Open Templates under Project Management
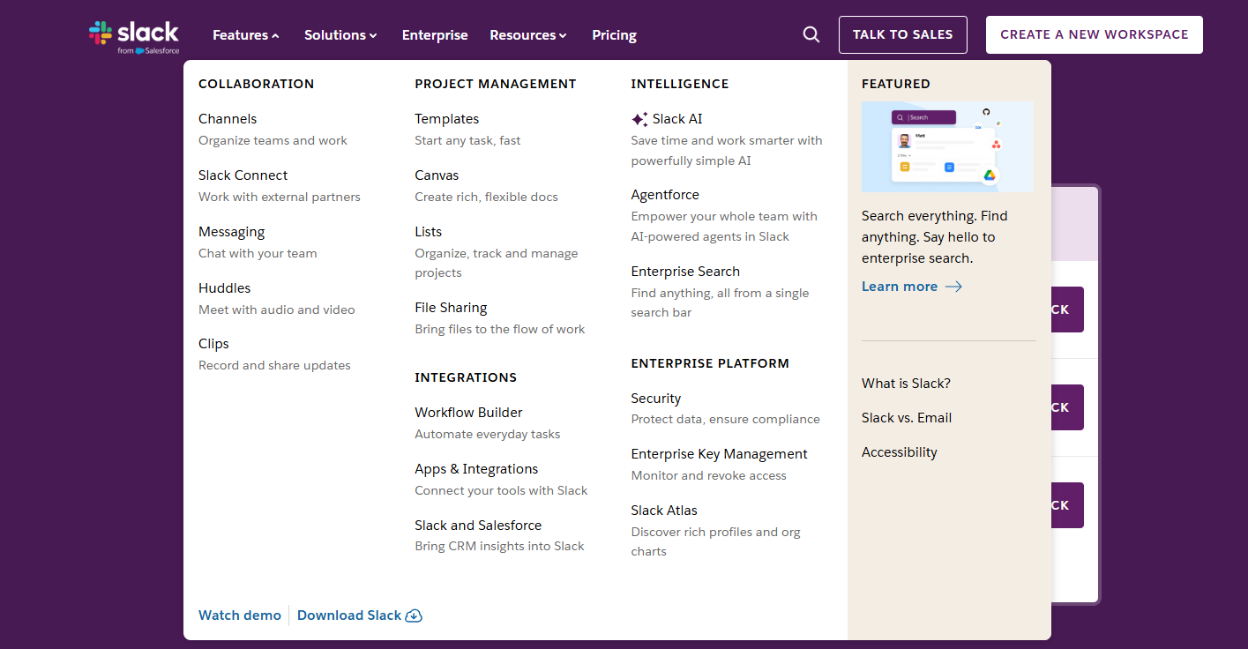 point(447,119)
